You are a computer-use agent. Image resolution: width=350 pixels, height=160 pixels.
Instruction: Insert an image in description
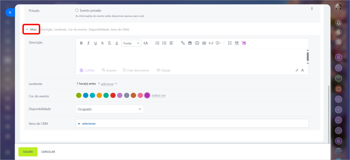(190, 43)
